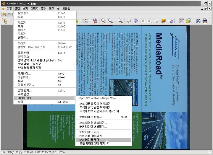
Task: Choose 배경색... menu entry
Action: coord(45,37)
